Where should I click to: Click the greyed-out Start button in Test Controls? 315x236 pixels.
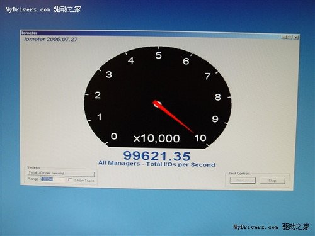click(243, 180)
